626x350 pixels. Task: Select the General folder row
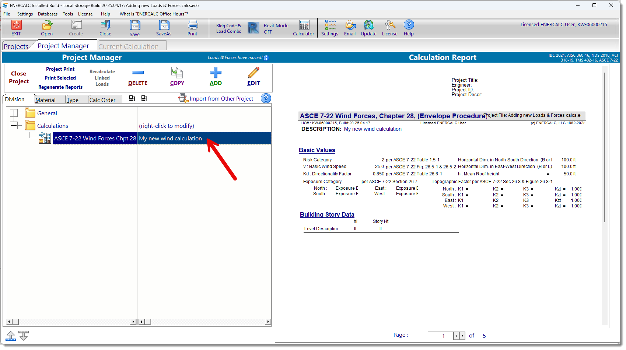click(47, 113)
